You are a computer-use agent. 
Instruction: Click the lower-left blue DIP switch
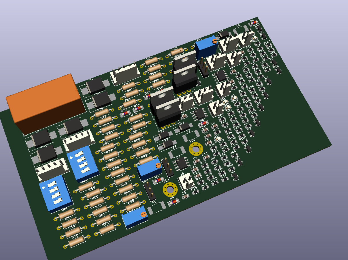54,193
